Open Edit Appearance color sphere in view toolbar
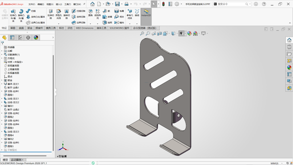 (189, 34)
